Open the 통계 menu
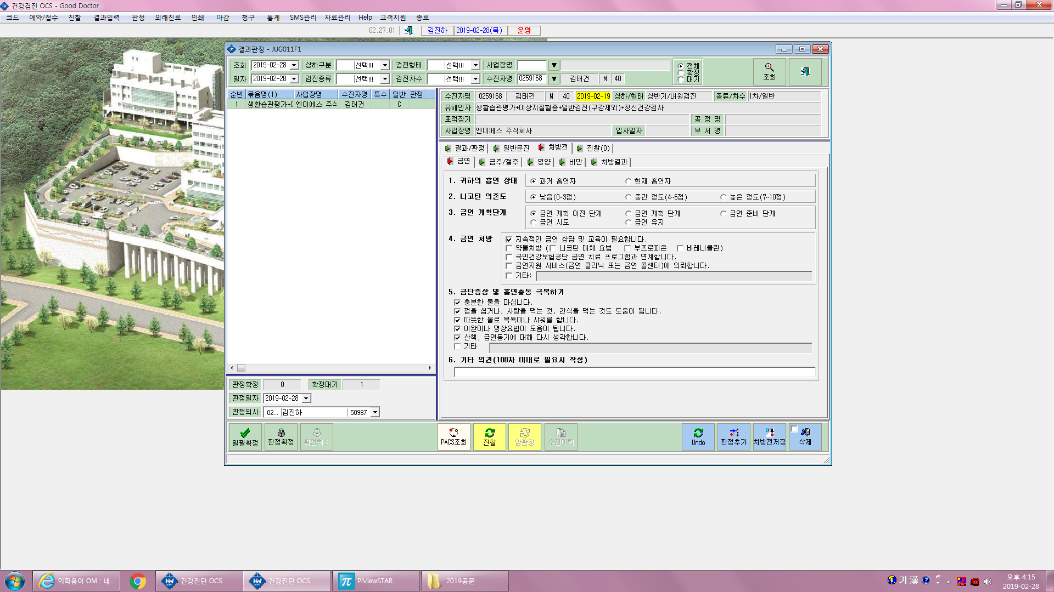This screenshot has width=1054, height=592. coord(273,18)
